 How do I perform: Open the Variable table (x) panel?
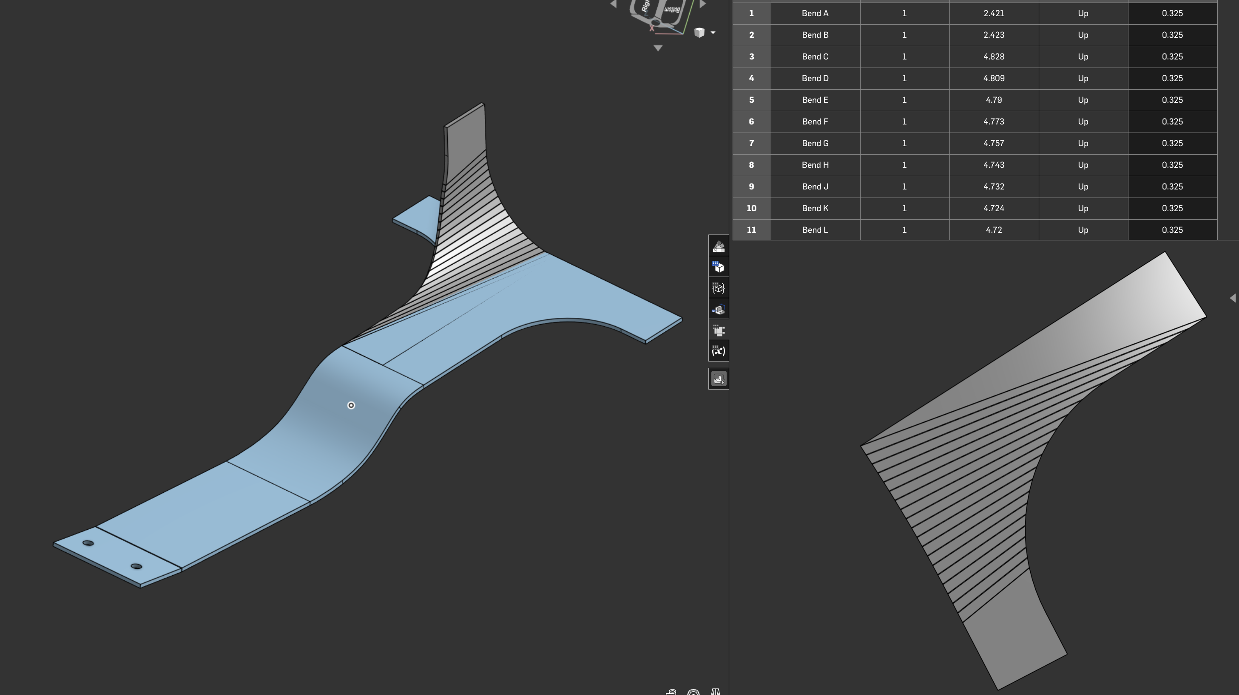pyautogui.click(x=719, y=351)
